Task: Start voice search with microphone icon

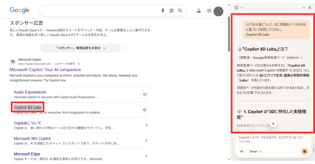Action: (163, 11)
